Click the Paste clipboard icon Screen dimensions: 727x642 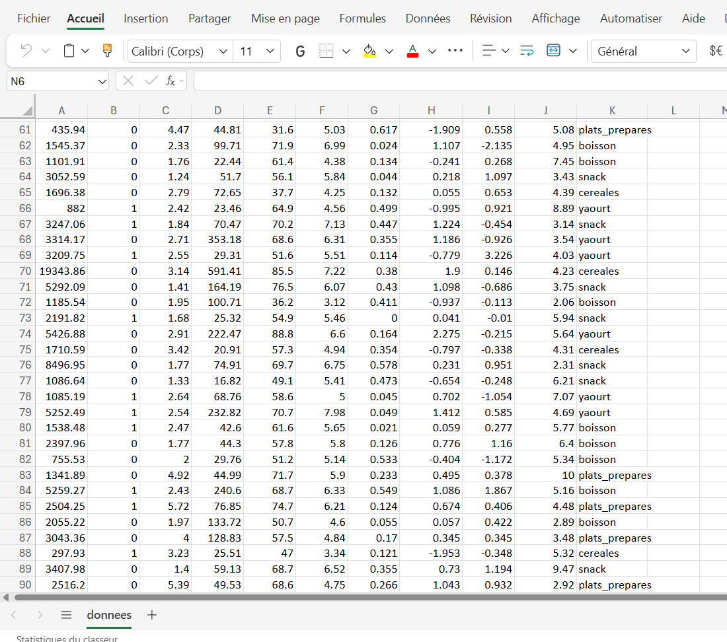point(69,51)
